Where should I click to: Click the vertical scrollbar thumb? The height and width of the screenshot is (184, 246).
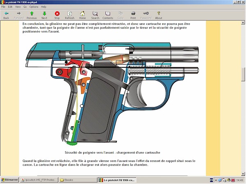click(x=243, y=74)
